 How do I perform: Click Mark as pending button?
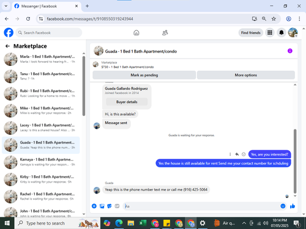pos(144,75)
